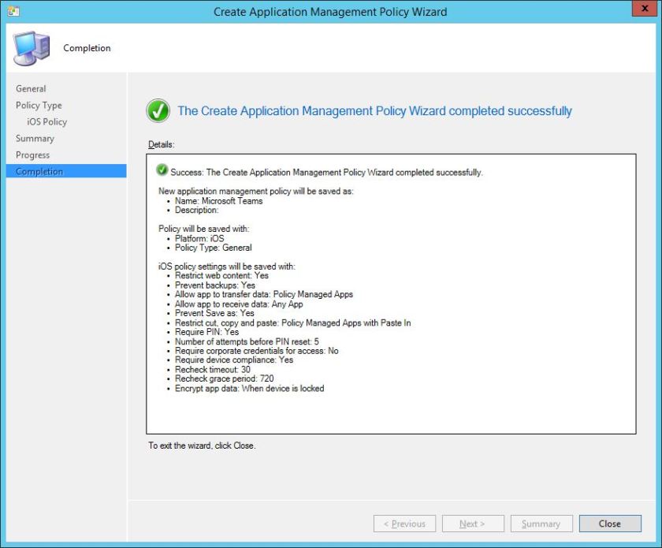The width and height of the screenshot is (662, 548).
Task: Click the Completion wizard icon at top left
Action: tap(32, 46)
